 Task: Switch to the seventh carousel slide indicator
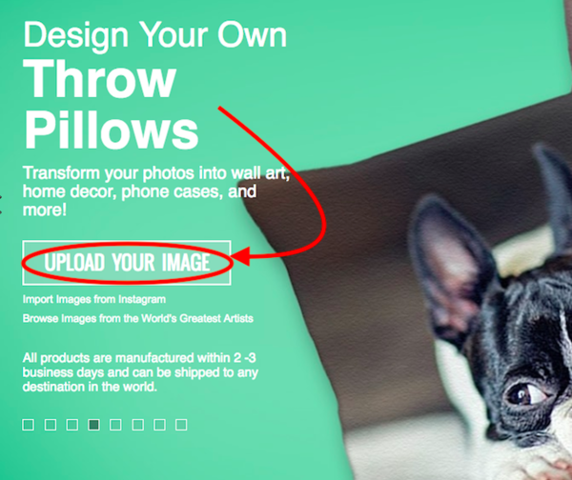pyautogui.click(x=159, y=425)
